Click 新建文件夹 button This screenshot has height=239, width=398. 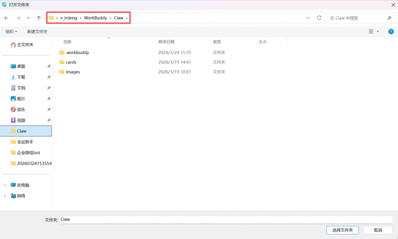point(37,31)
